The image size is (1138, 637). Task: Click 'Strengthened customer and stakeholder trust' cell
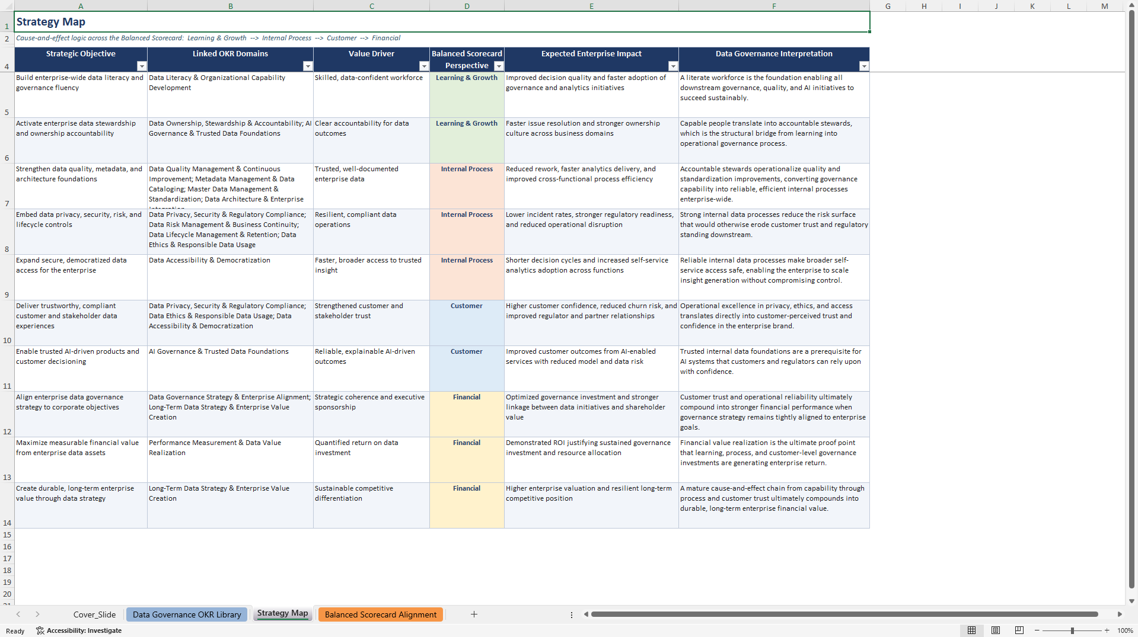(x=371, y=323)
